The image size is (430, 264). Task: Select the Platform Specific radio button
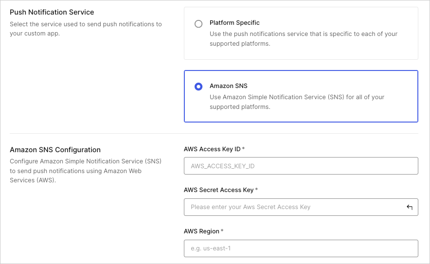pos(198,24)
